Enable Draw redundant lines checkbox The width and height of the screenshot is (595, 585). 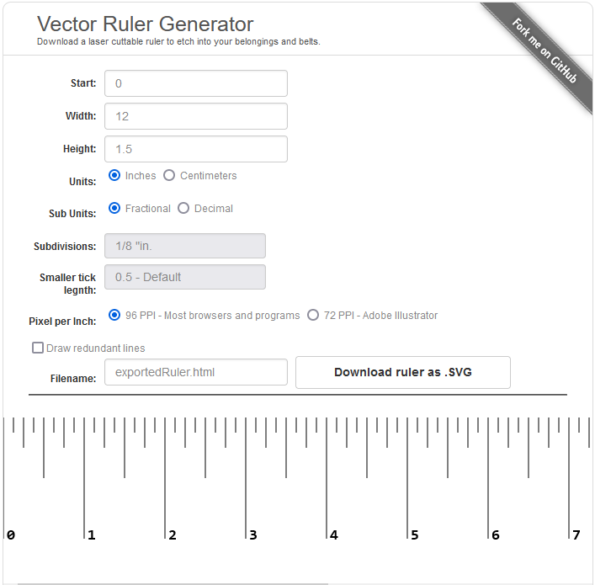(x=38, y=348)
